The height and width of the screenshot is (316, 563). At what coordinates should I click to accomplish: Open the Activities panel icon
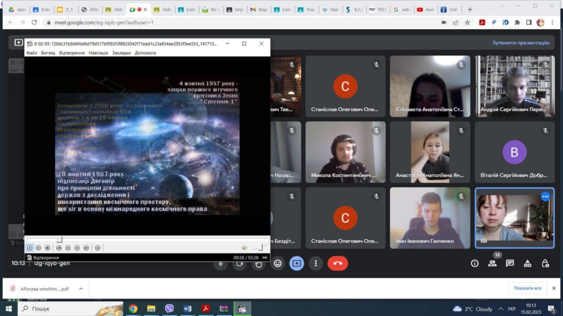pyautogui.click(x=527, y=263)
